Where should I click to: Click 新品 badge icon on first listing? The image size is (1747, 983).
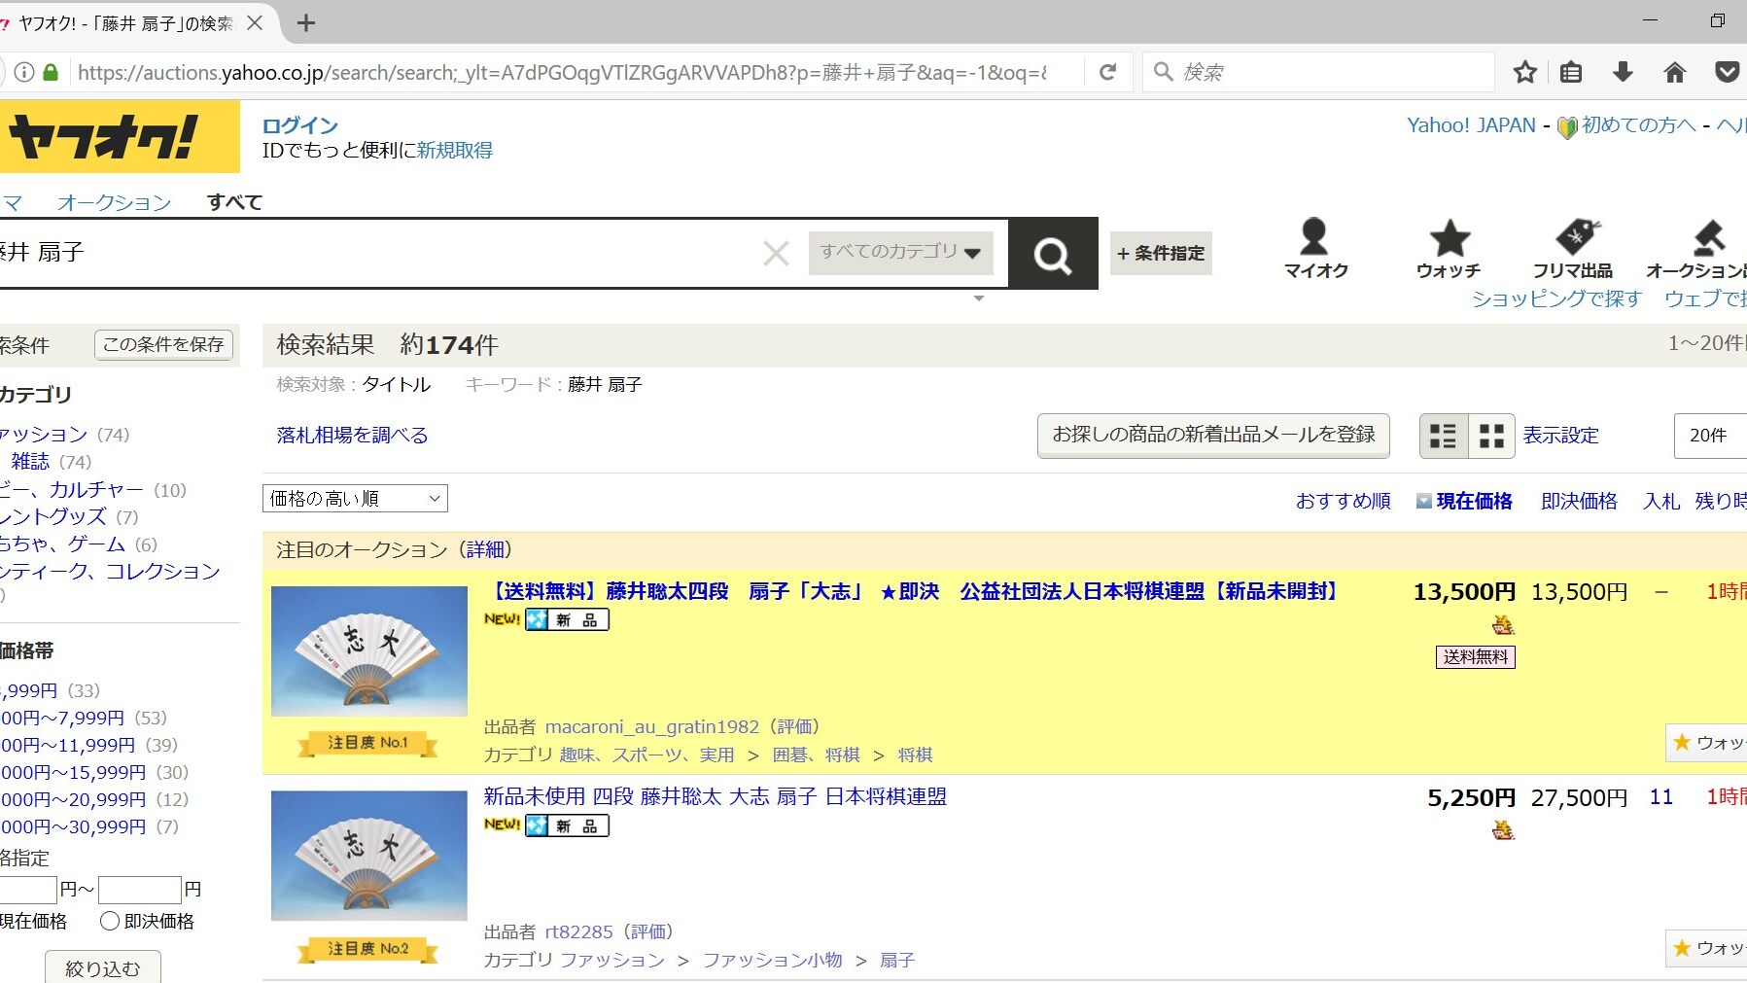(567, 619)
